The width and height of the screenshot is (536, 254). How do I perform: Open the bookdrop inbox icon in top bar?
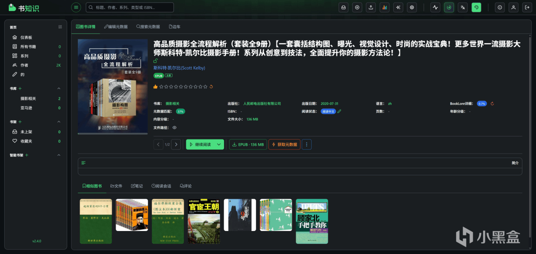(343, 7)
